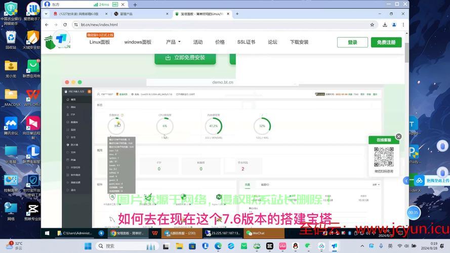450x253 pixels.
Task: Open the 23.225.187.187 remote taskbar item
Action: pos(223,233)
